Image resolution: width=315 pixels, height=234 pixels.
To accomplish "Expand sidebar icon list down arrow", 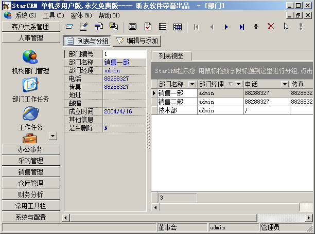I will 53,136.
